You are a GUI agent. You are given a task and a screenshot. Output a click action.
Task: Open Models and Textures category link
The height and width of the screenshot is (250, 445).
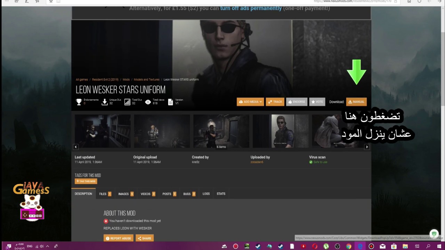click(x=147, y=80)
